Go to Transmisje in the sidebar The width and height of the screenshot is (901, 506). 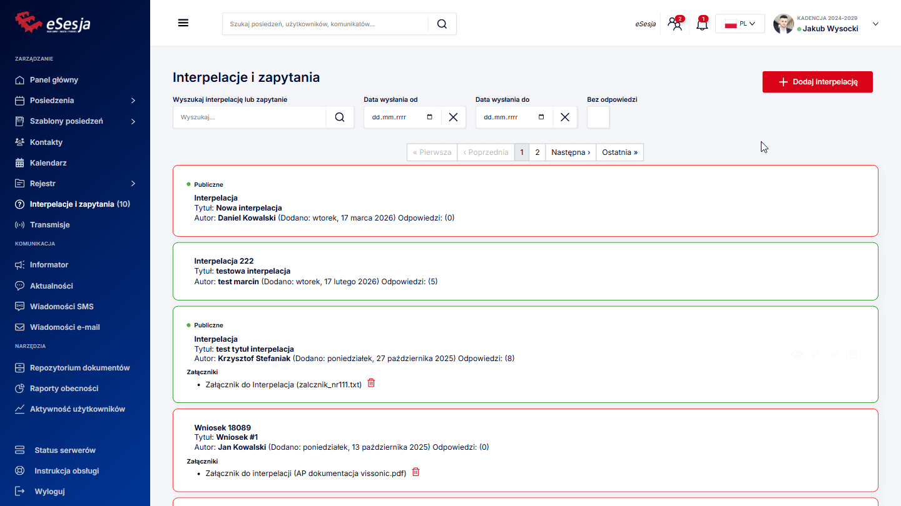click(49, 225)
